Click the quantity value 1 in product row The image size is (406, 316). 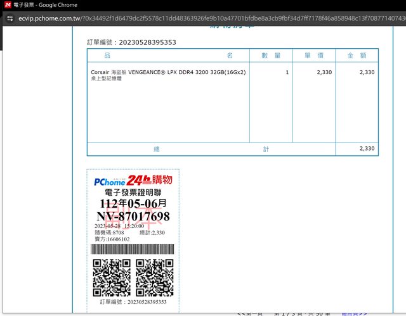287,73
